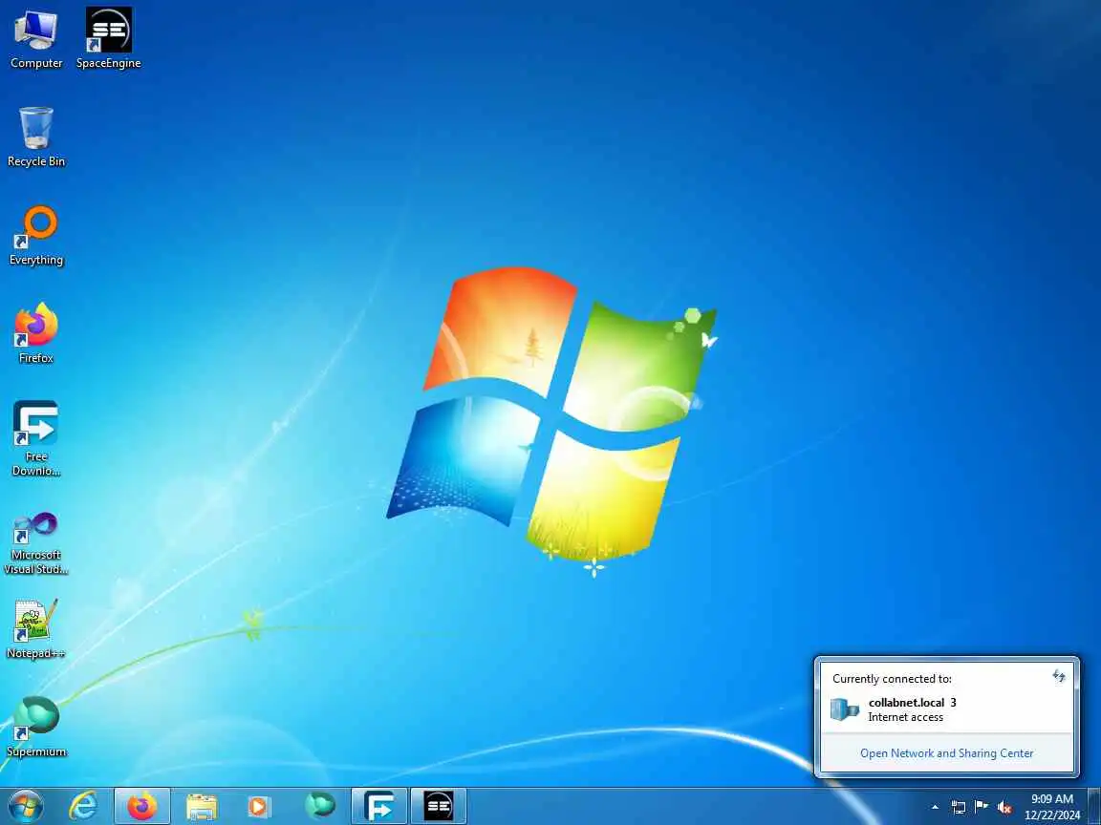Select the Notepad++ desktop shortcut
Image resolution: width=1101 pixels, height=825 pixels.
35,628
